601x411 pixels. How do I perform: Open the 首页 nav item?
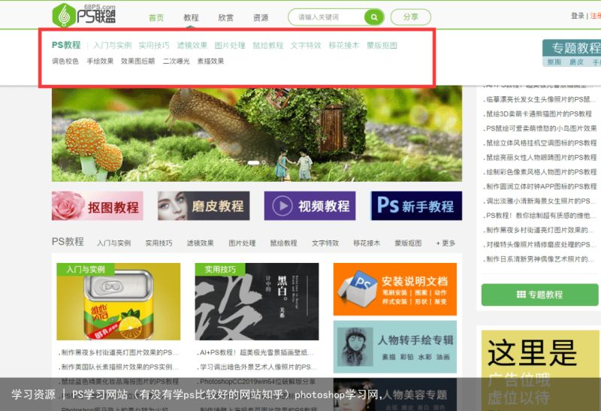(156, 17)
